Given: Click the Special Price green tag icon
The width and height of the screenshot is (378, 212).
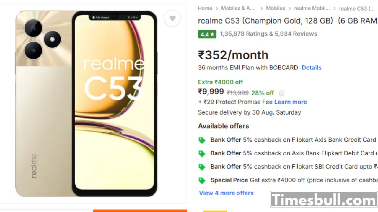Looking at the screenshot, I should (x=202, y=180).
